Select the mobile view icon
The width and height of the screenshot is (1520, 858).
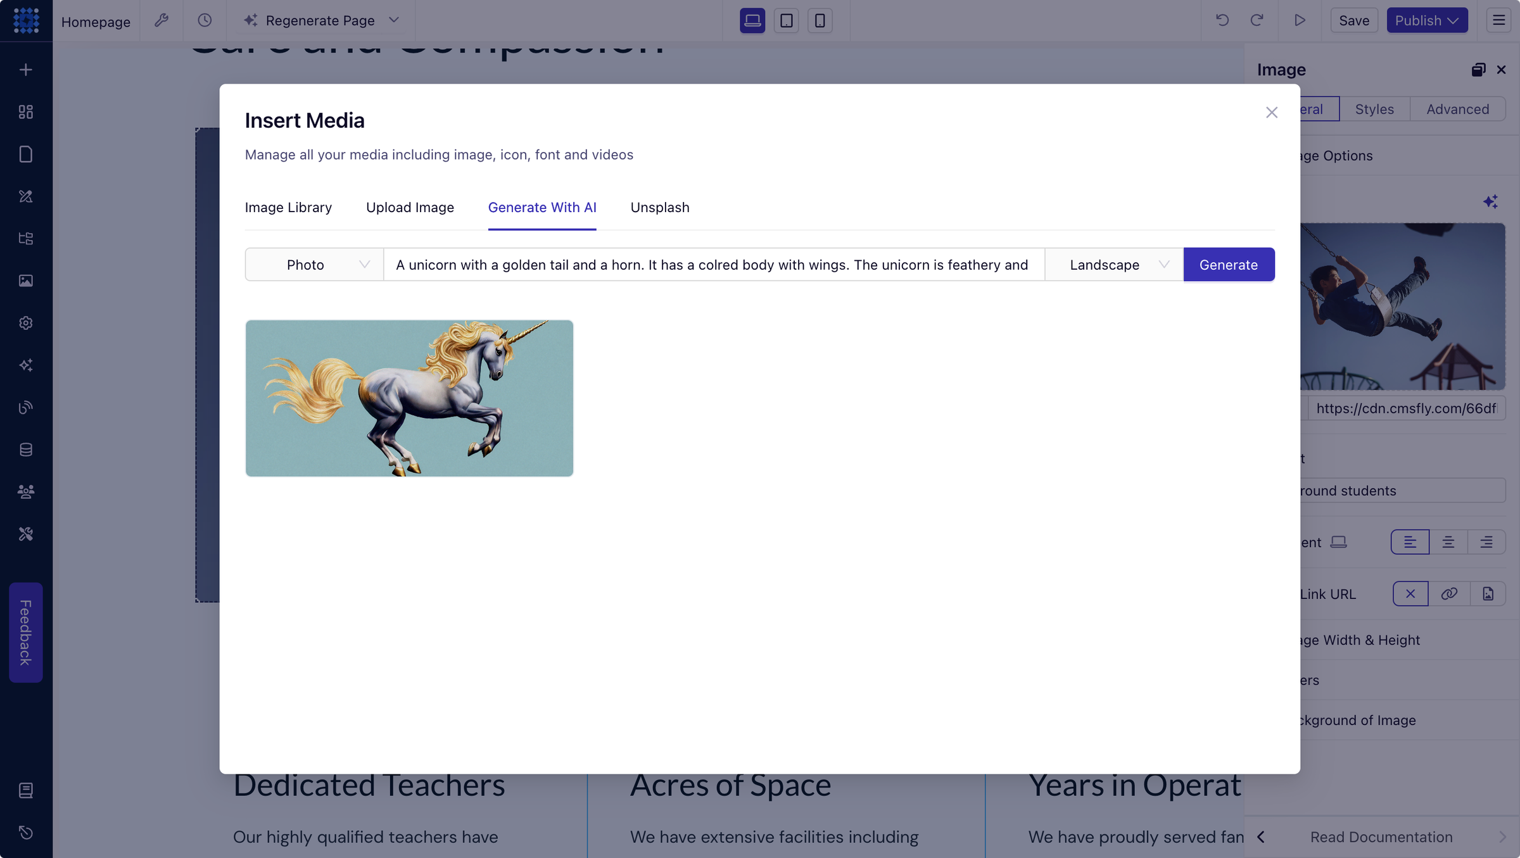point(820,20)
